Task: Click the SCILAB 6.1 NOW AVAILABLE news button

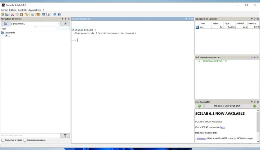Action: pos(227,106)
